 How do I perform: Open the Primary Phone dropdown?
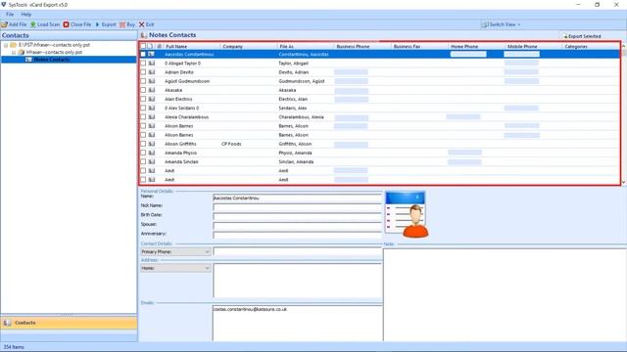pos(175,252)
